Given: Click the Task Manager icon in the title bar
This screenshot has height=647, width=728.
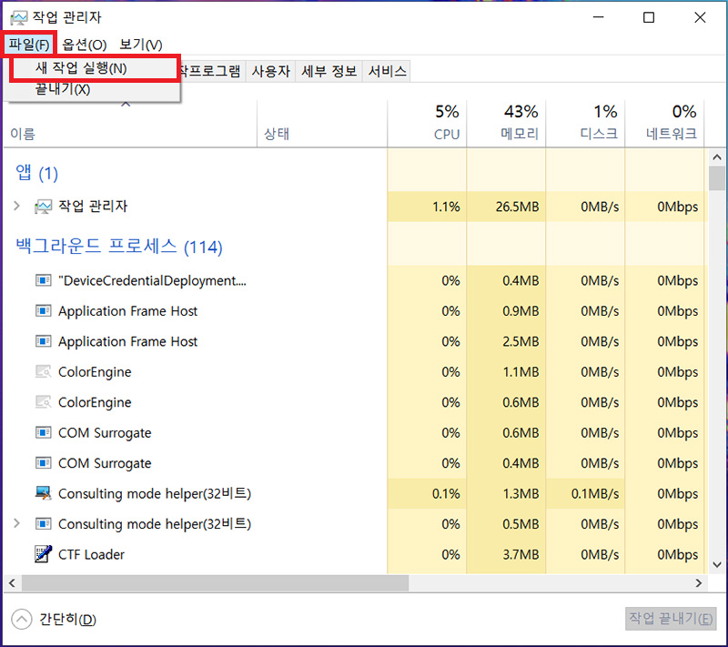Looking at the screenshot, I should pyautogui.click(x=18, y=17).
